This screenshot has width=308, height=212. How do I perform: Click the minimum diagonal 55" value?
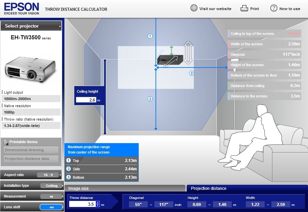(138, 205)
